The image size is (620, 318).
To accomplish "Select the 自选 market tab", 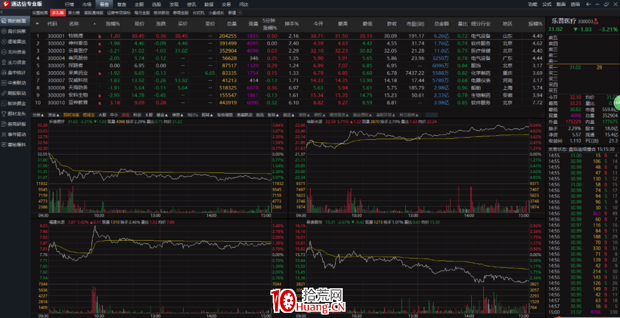I will 260,115.
